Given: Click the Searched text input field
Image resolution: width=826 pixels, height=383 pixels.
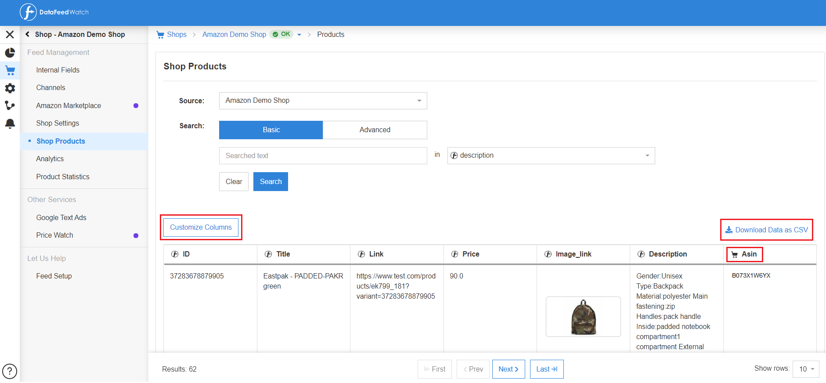Looking at the screenshot, I should click(323, 155).
